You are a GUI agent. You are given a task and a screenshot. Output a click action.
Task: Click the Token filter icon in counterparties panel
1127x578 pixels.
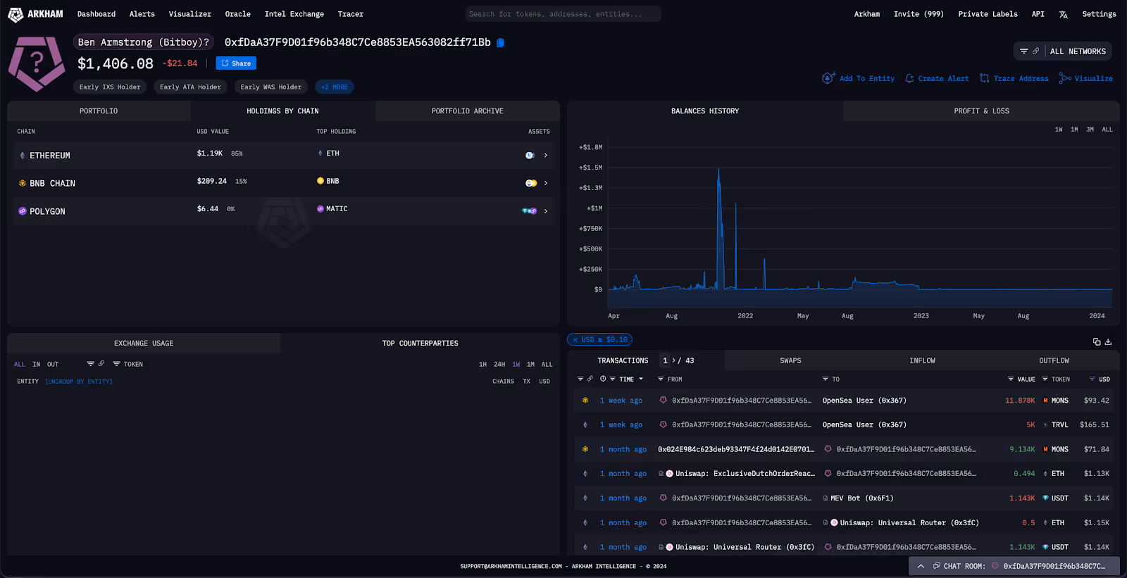click(x=116, y=364)
